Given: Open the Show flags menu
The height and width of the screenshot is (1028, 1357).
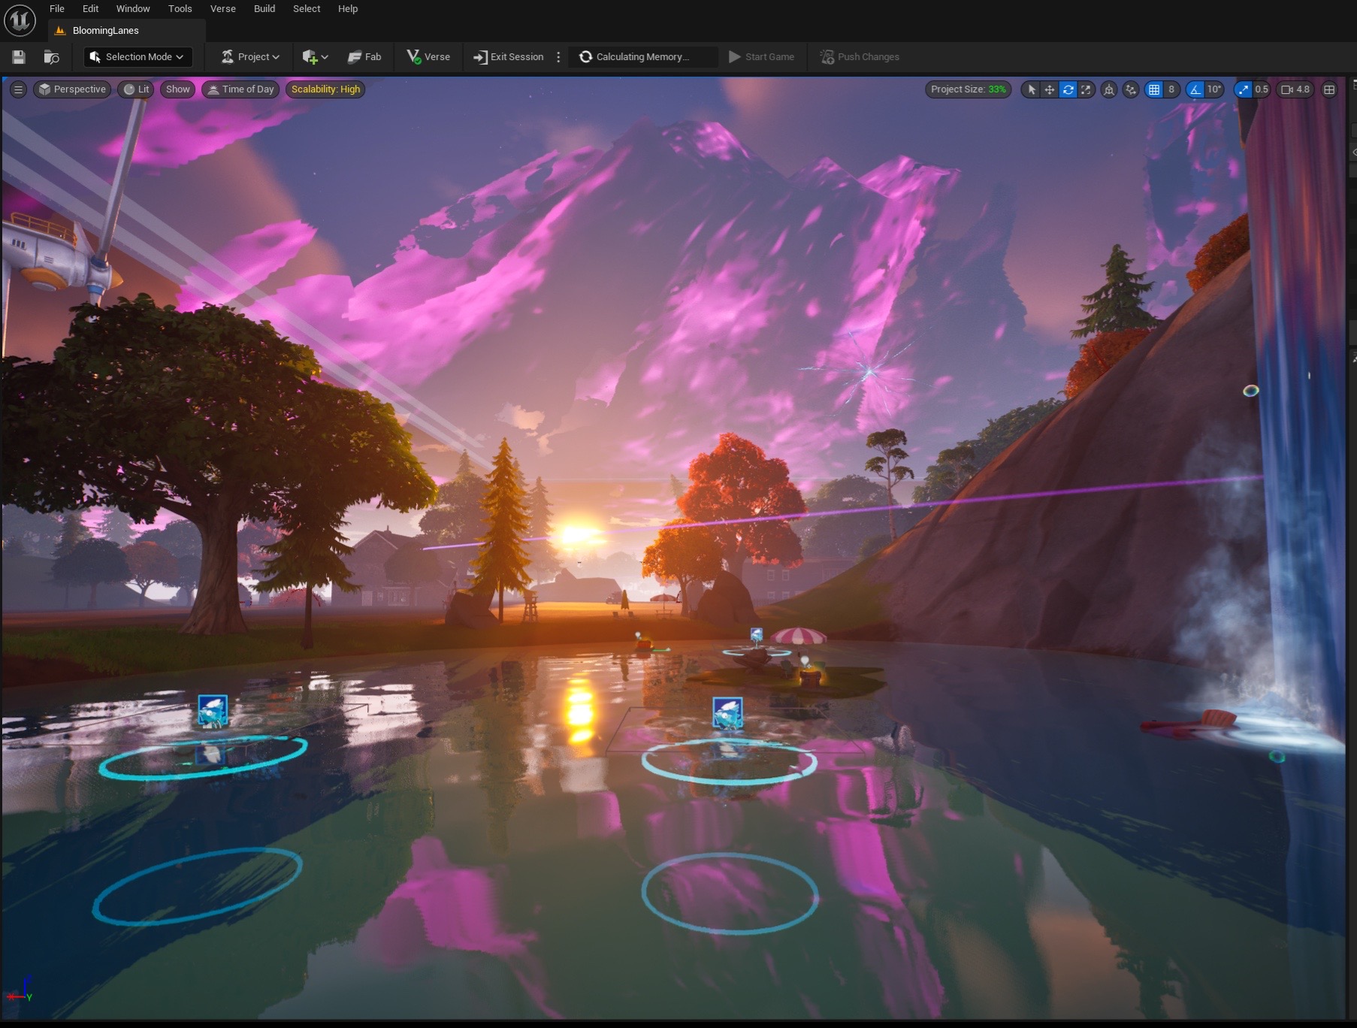Looking at the screenshot, I should [x=178, y=89].
